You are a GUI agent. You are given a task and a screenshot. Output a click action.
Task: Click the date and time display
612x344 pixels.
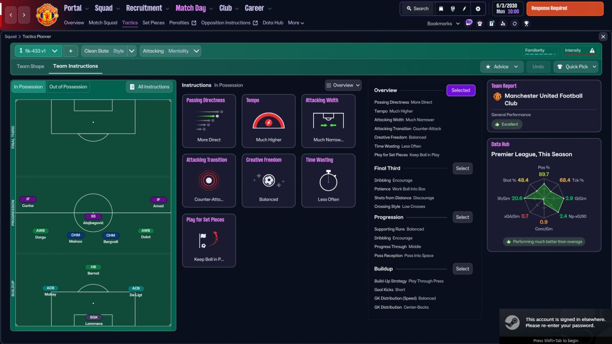click(x=509, y=8)
